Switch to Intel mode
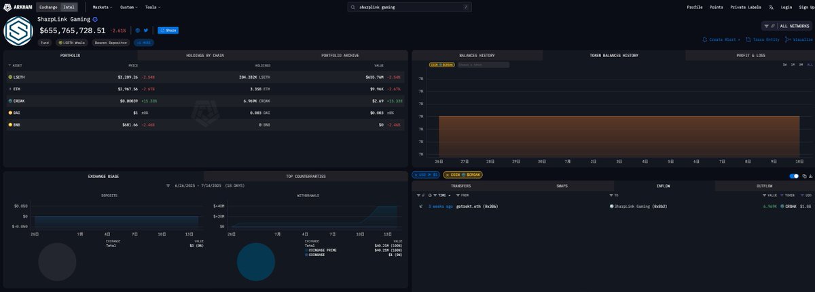Image resolution: width=815 pixels, height=292 pixels. tap(69, 7)
